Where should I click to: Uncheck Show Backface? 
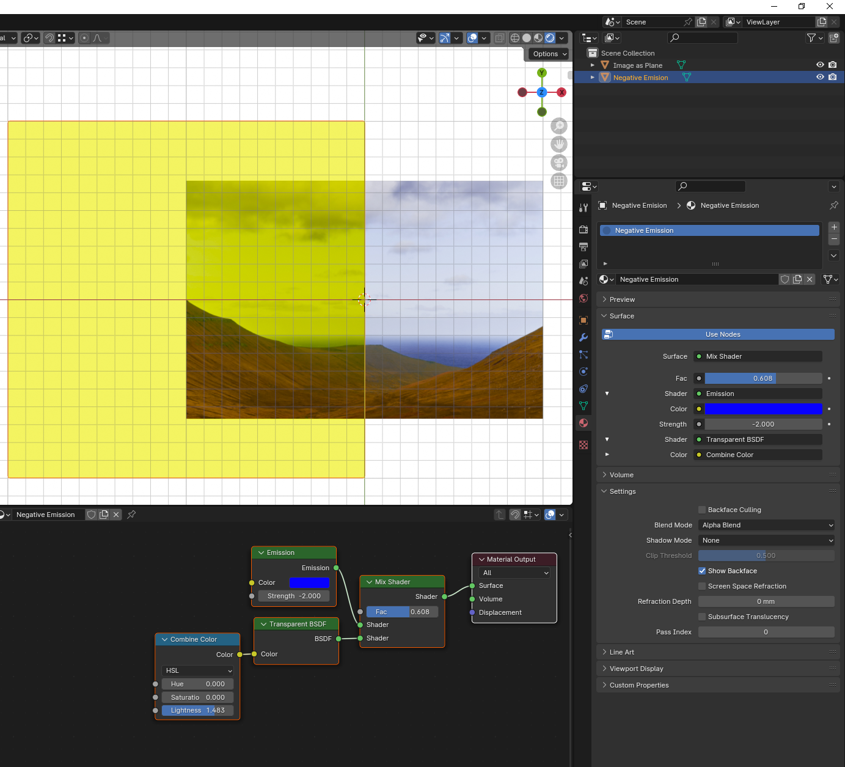point(702,571)
